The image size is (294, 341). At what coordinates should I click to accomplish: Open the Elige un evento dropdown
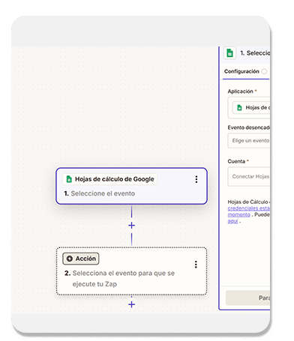coord(249,141)
